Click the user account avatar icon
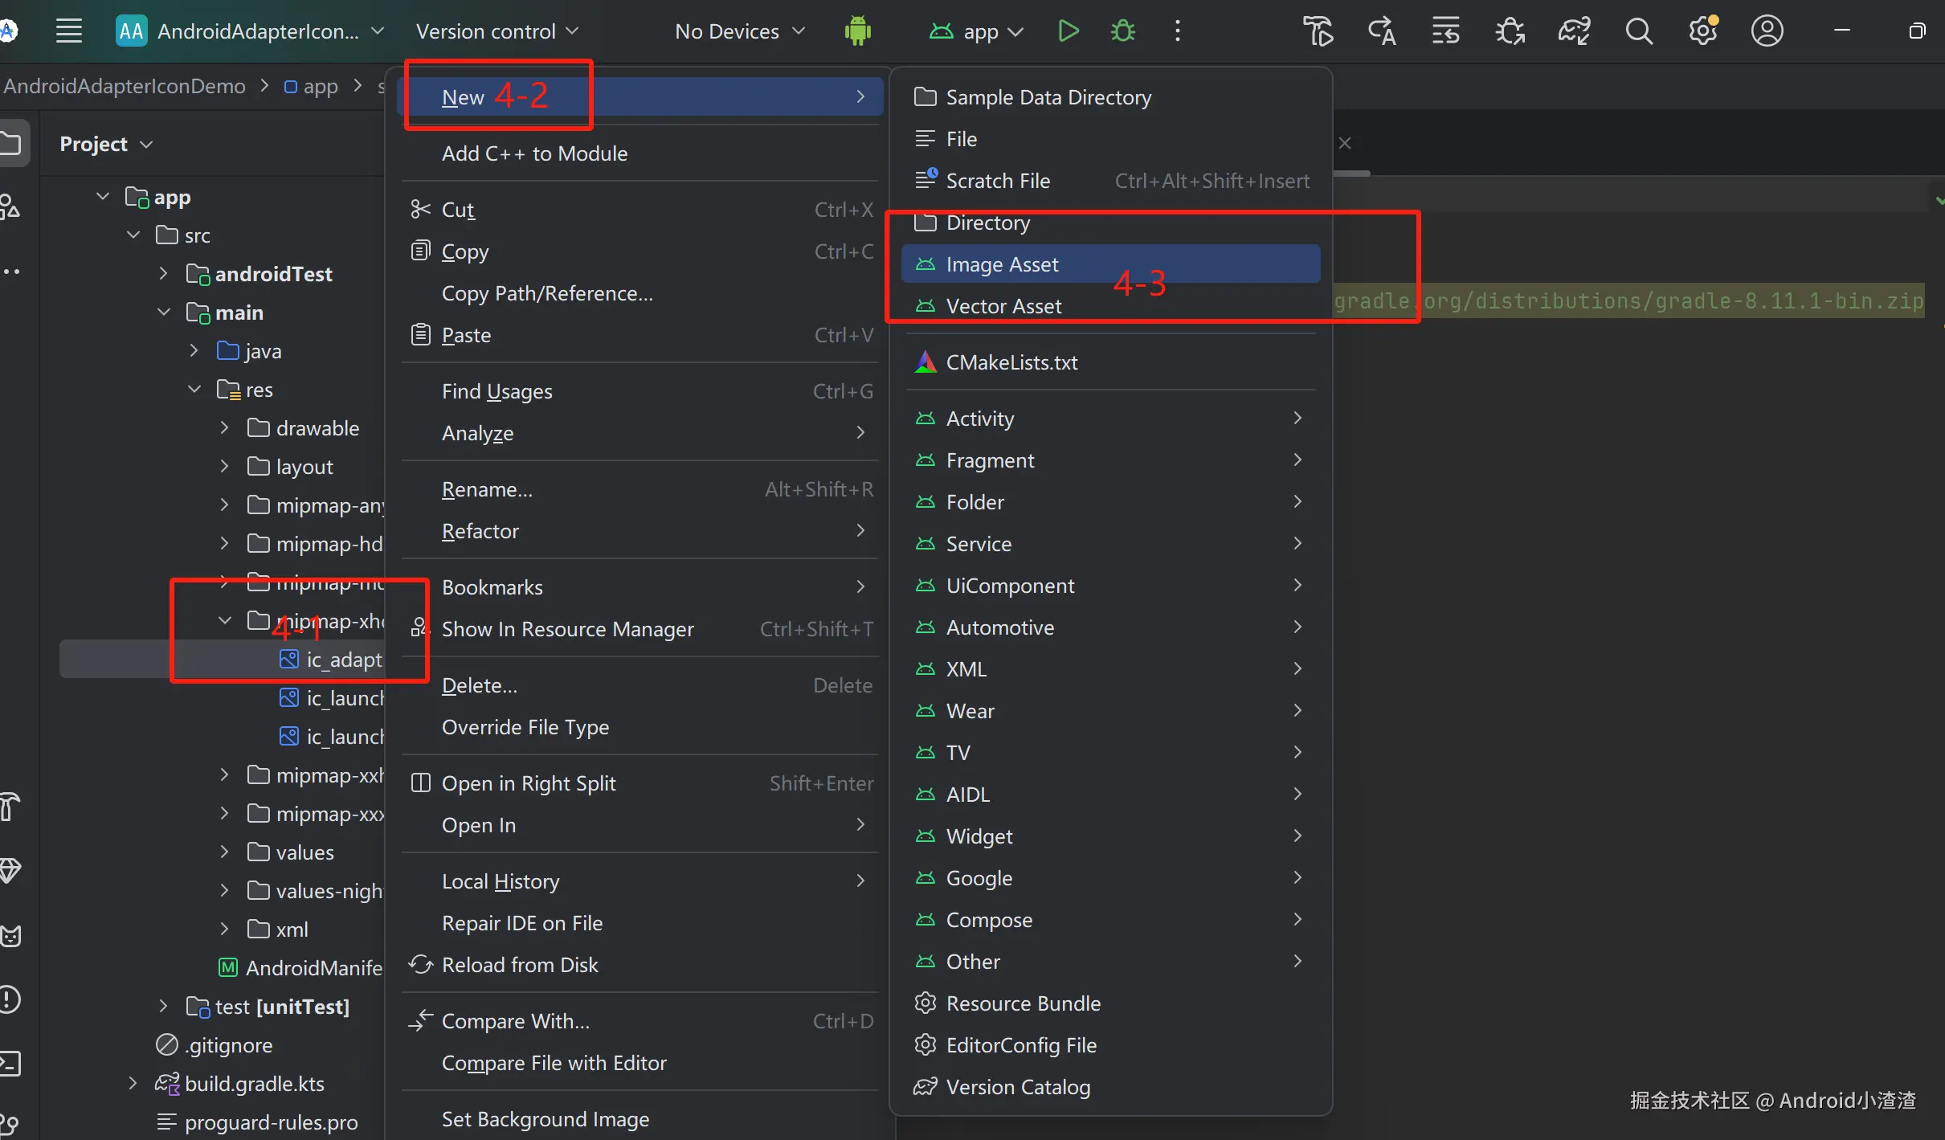The height and width of the screenshot is (1140, 1945). (1767, 31)
